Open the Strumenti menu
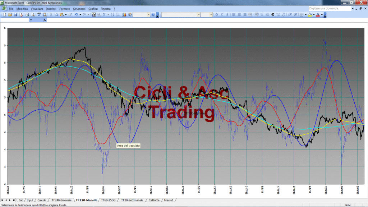Screen dimensions: 368x207 79,9
